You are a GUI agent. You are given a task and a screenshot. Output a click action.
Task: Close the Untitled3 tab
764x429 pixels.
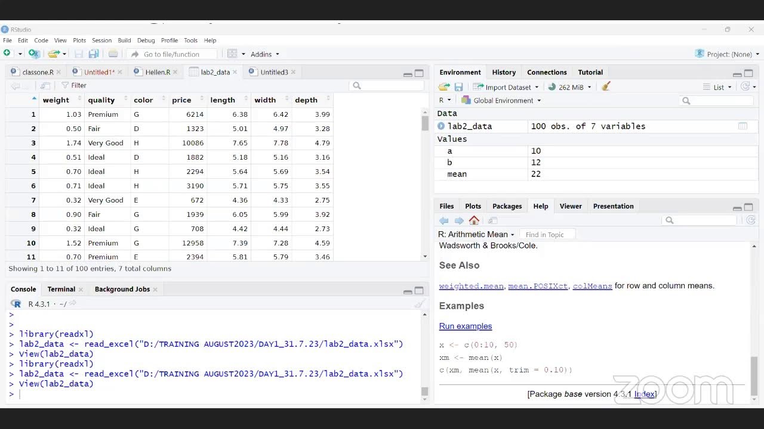coord(293,72)
